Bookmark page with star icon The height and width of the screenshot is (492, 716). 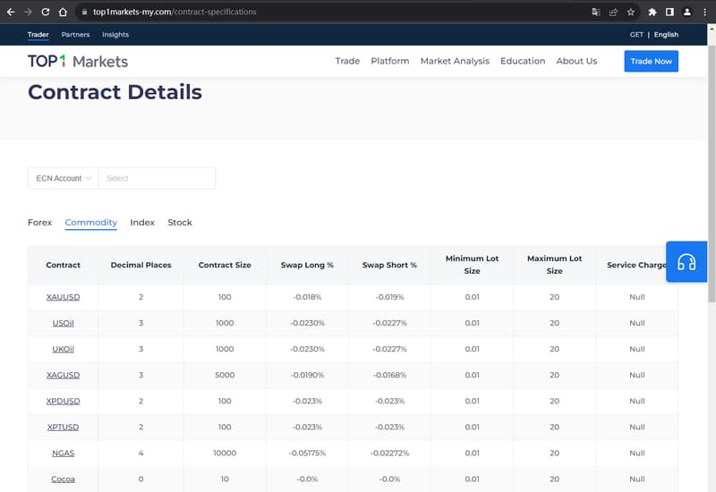(x=631, y=12)
